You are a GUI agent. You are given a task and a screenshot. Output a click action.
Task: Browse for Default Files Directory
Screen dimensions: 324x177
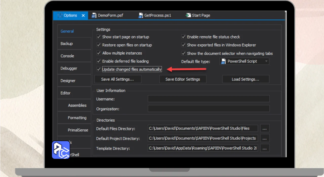(x=265, y=128)
